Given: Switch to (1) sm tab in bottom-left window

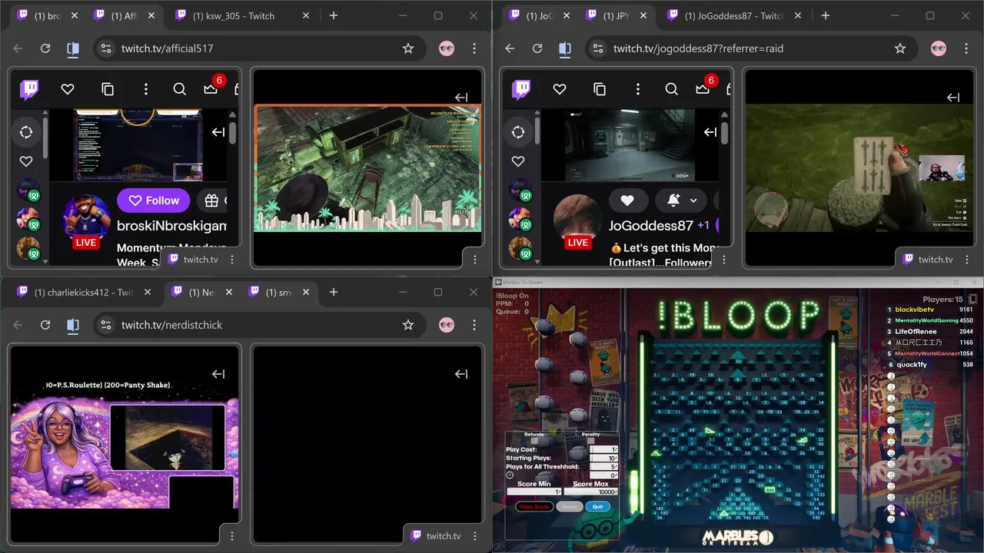Looking at the screenshot, I should [278, 292].
